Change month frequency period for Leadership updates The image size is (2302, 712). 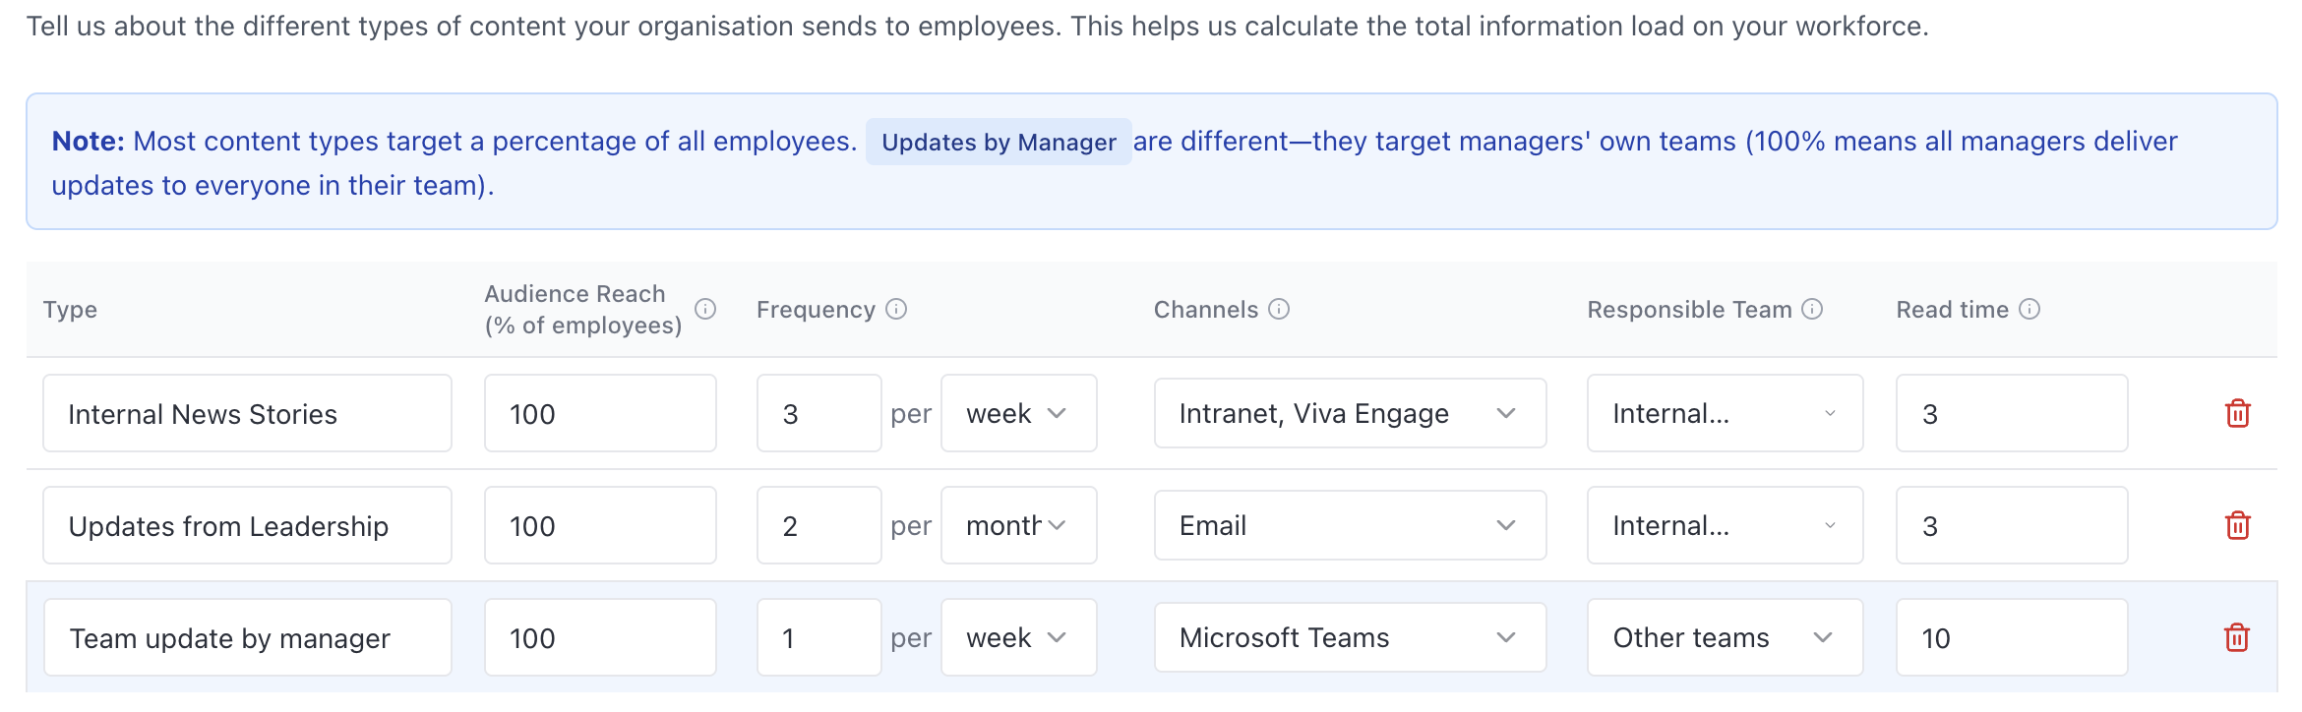pos(1018,526)
